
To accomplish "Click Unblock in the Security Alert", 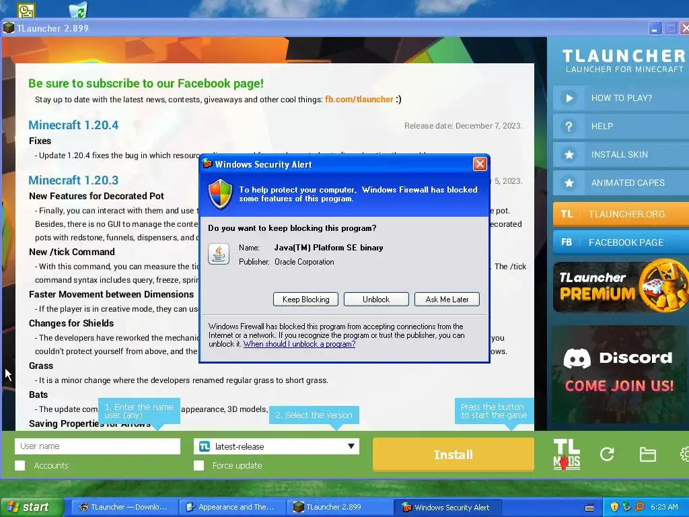I will [x=376, y=300].
